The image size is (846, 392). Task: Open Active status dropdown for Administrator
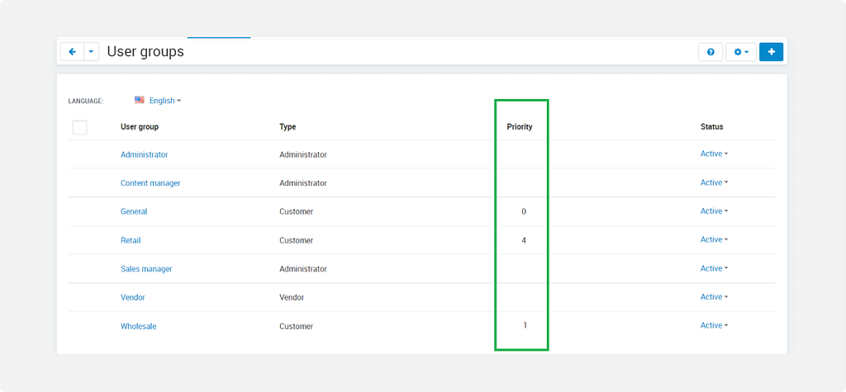(714, 154)
